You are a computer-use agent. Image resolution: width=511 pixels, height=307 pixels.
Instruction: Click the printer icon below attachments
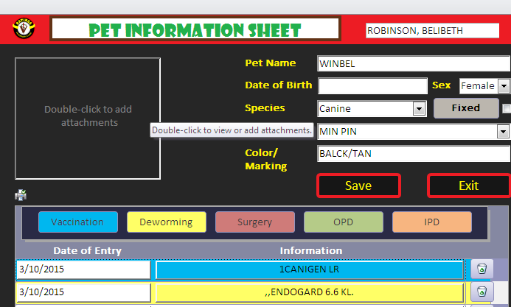tap(21, 195)
